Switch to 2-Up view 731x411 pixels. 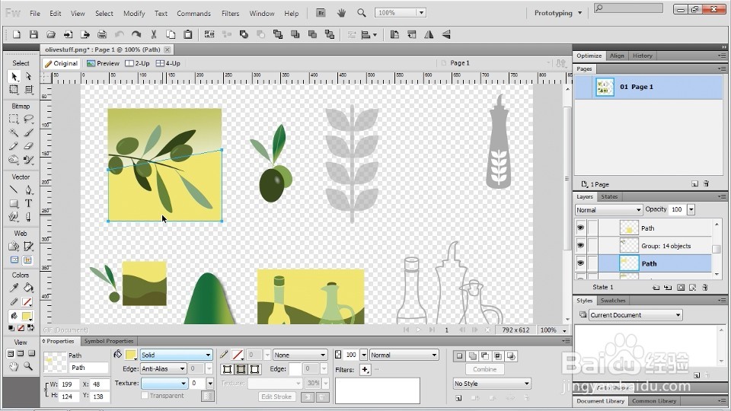pos(138,63)
